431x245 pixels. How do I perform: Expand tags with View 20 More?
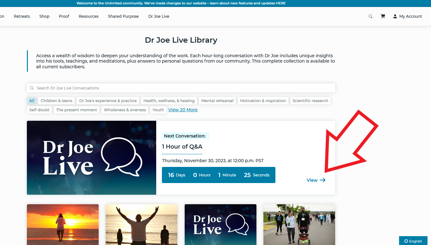tap(183, 110)
